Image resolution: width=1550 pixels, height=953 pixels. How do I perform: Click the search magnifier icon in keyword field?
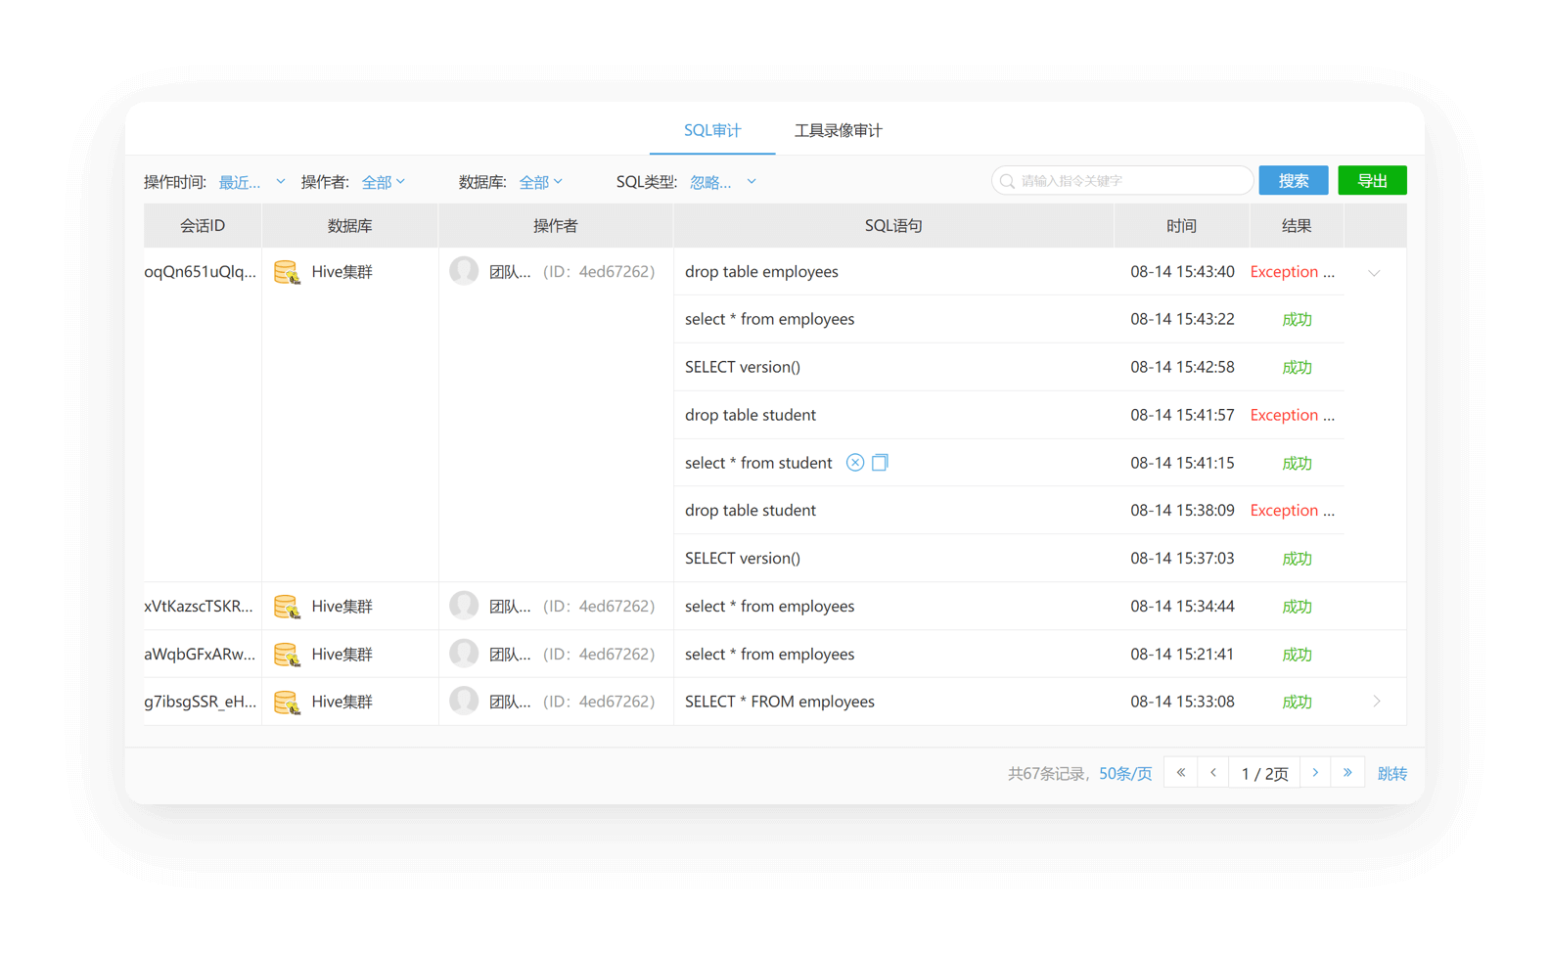1007,181
